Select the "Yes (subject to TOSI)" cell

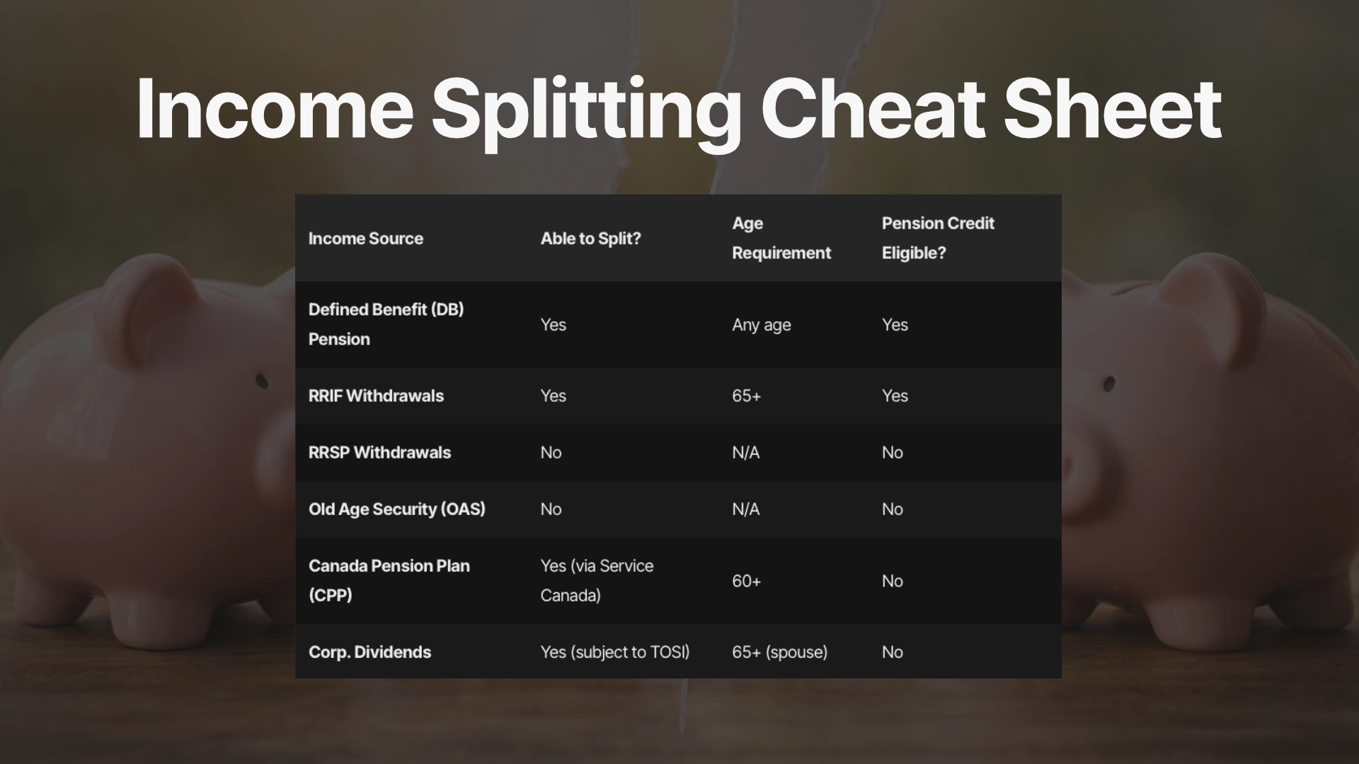click(x=614, y=652)
